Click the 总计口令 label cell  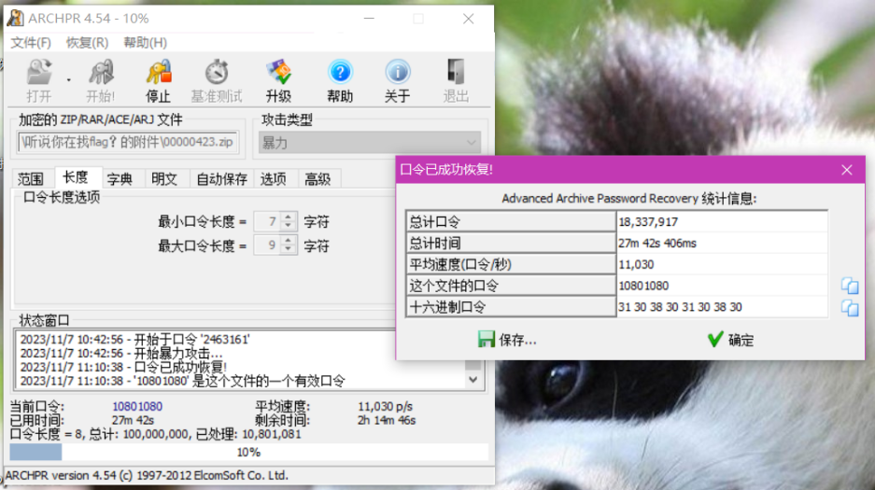coord(511,222)
